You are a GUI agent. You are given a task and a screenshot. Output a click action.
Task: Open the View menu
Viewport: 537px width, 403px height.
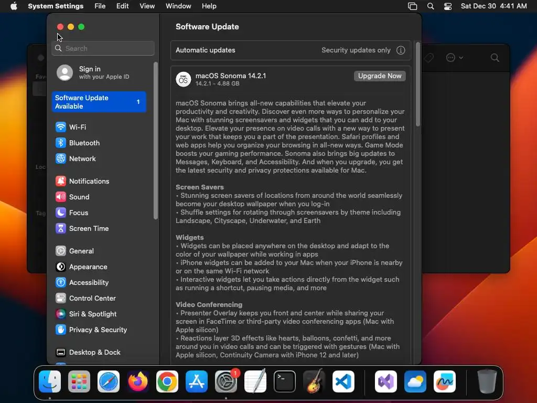pyautogui.click(x=147, y=6)
